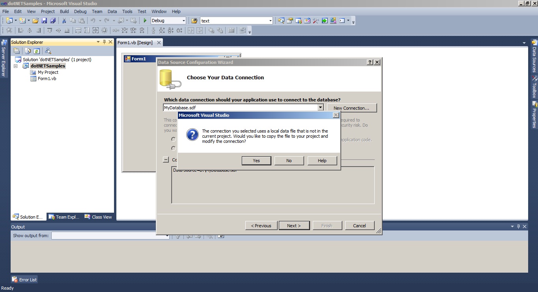Viewport: 538px width, 292px height.
Task: Switch to the Class View tab
Action: [98, 217]
